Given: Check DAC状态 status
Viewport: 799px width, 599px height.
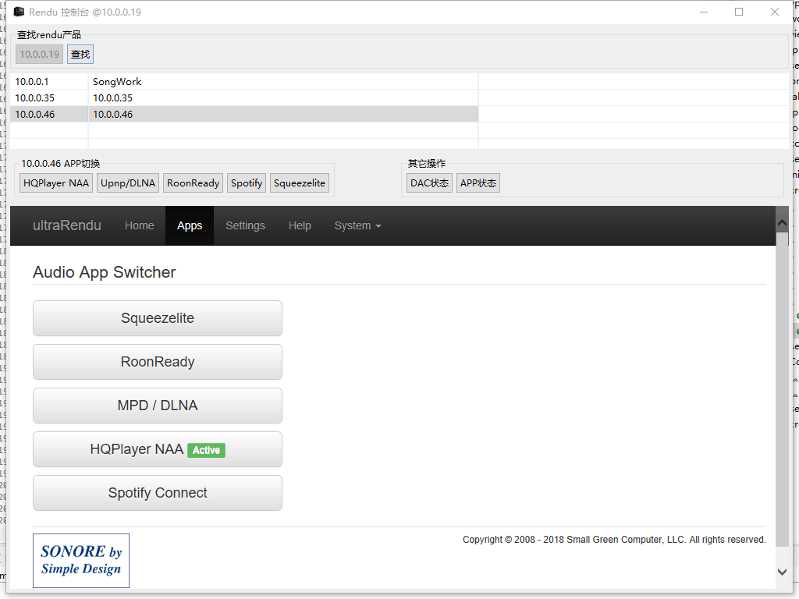Looking at the screenshot, I should click(430, 183).
